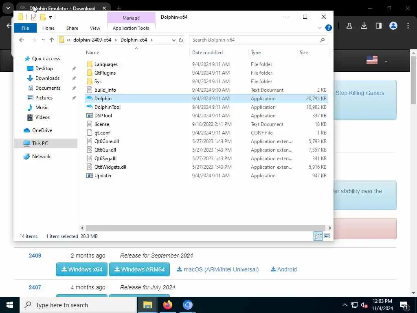Switch to large thumbnails view icon

(x=327, y=236)
